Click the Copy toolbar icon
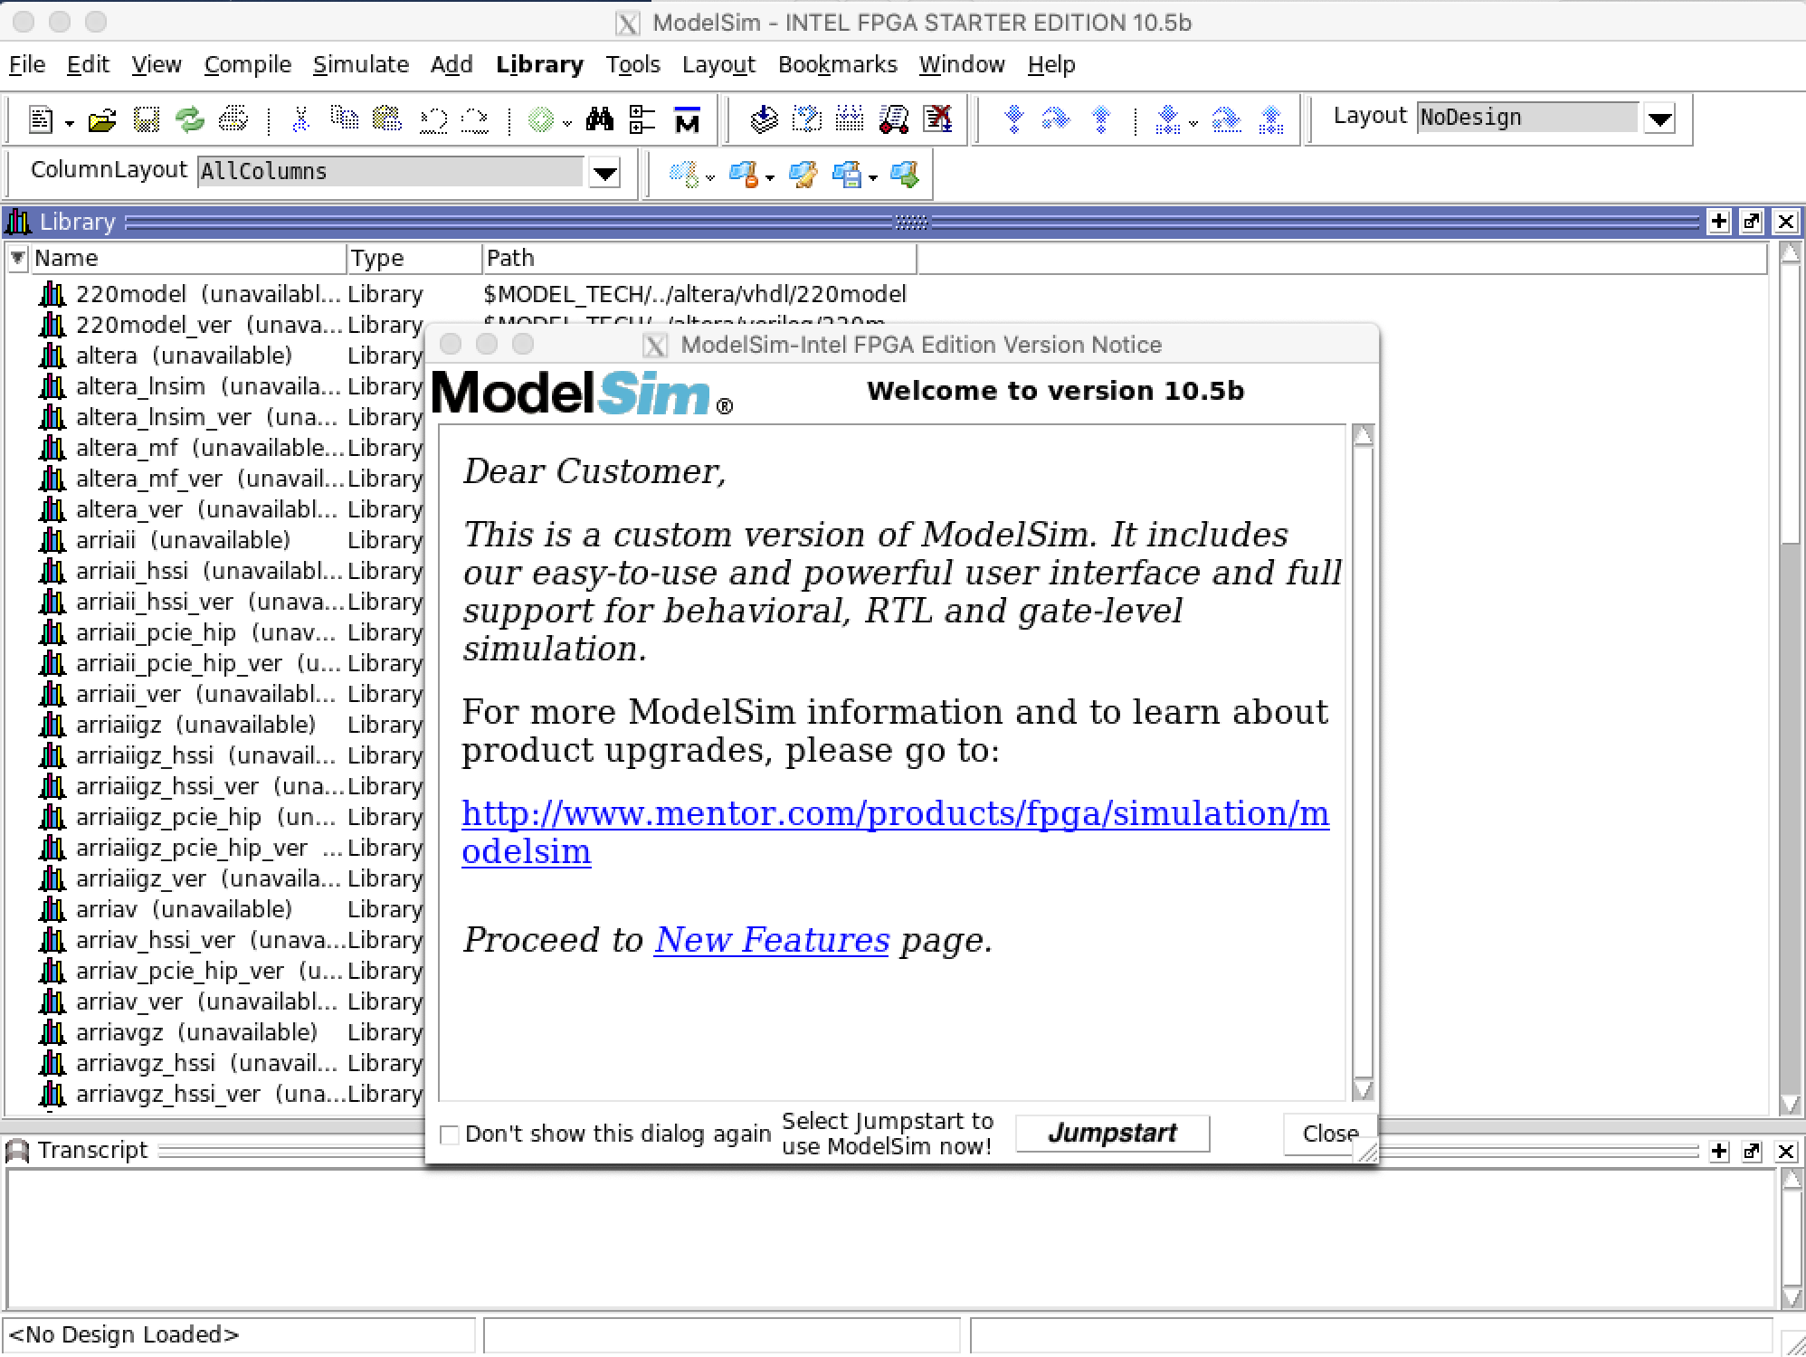This screenshot has height=1357, width=1806. coord(344,119)
